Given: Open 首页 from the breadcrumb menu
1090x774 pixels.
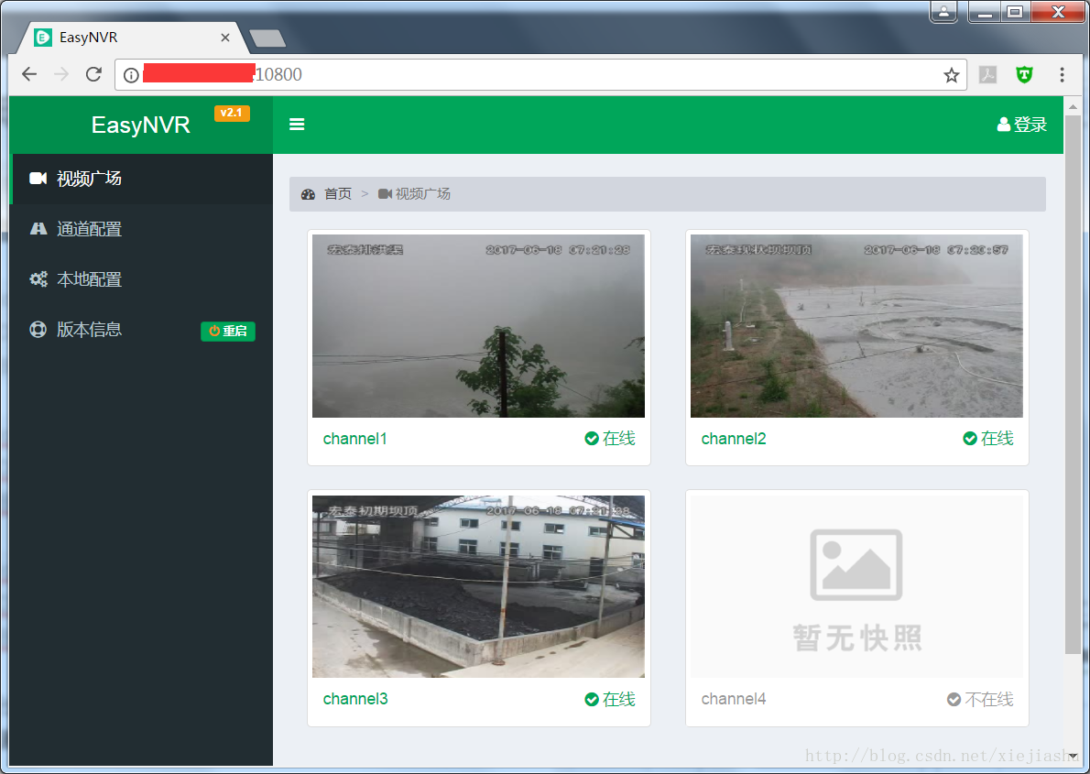Looking at the screenshot, I should (x=337, y=193).
